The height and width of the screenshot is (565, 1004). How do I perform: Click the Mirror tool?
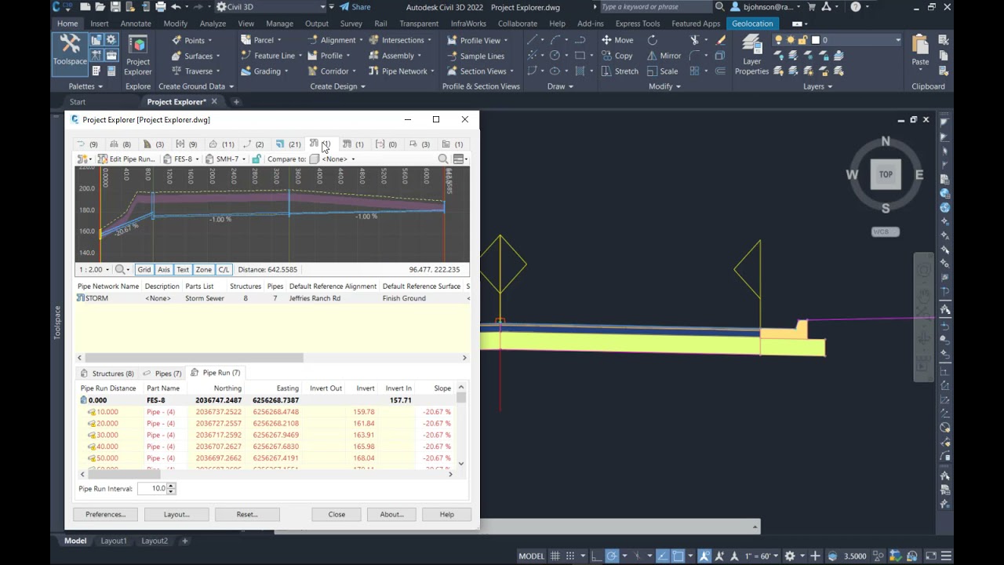coord(664,56)
